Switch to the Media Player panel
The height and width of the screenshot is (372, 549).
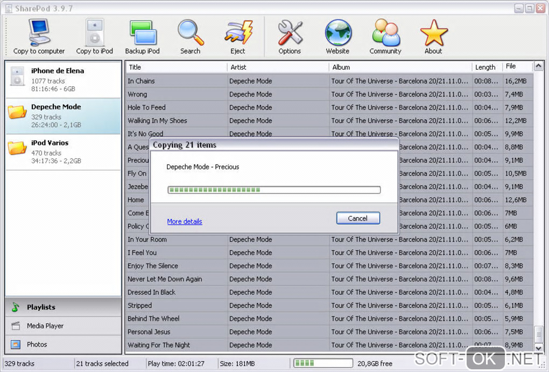(63, 326)
